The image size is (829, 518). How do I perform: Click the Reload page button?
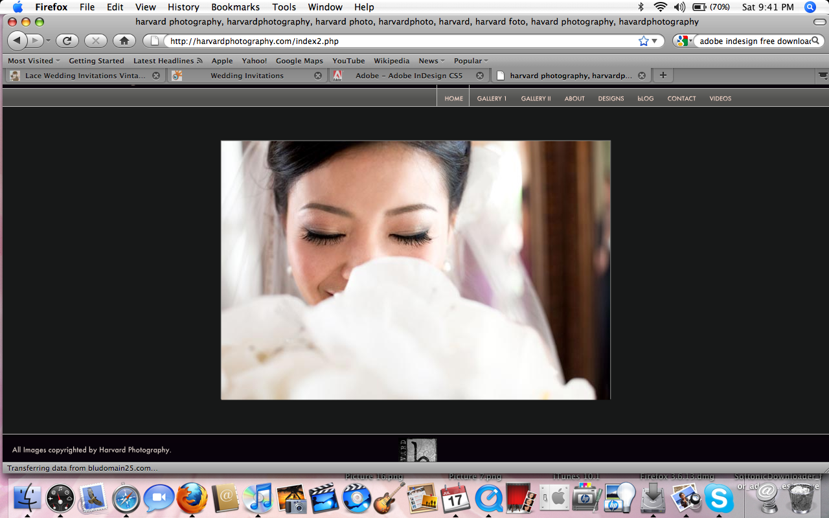(x=67, y=41)
